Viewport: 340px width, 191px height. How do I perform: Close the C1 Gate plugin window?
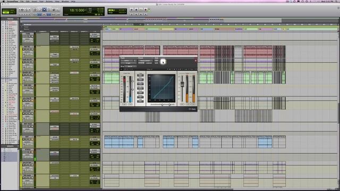click(x=195, y=60)
